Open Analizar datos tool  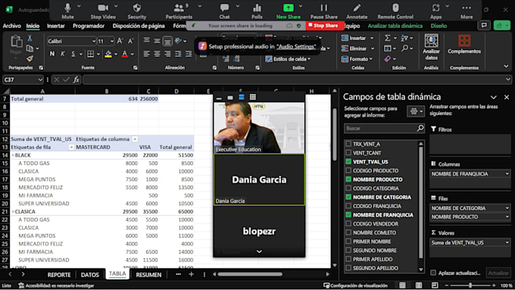pyautogui.click(x=431, y=47)
